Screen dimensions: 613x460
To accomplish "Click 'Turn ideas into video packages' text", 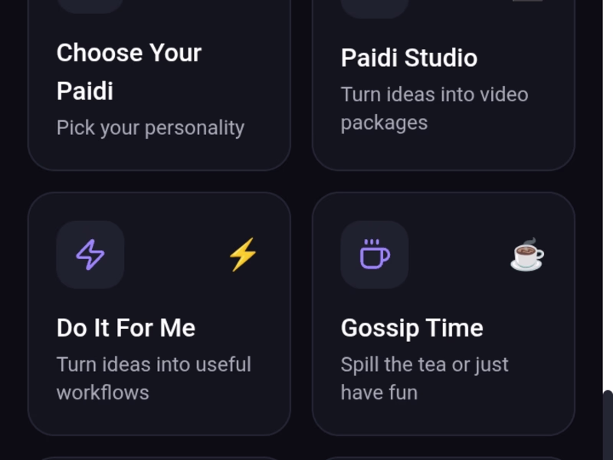I will pos(434,108).
